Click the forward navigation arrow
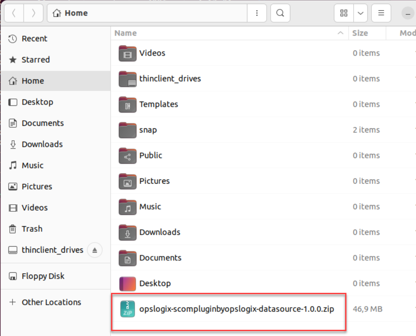 pos(33,13)
